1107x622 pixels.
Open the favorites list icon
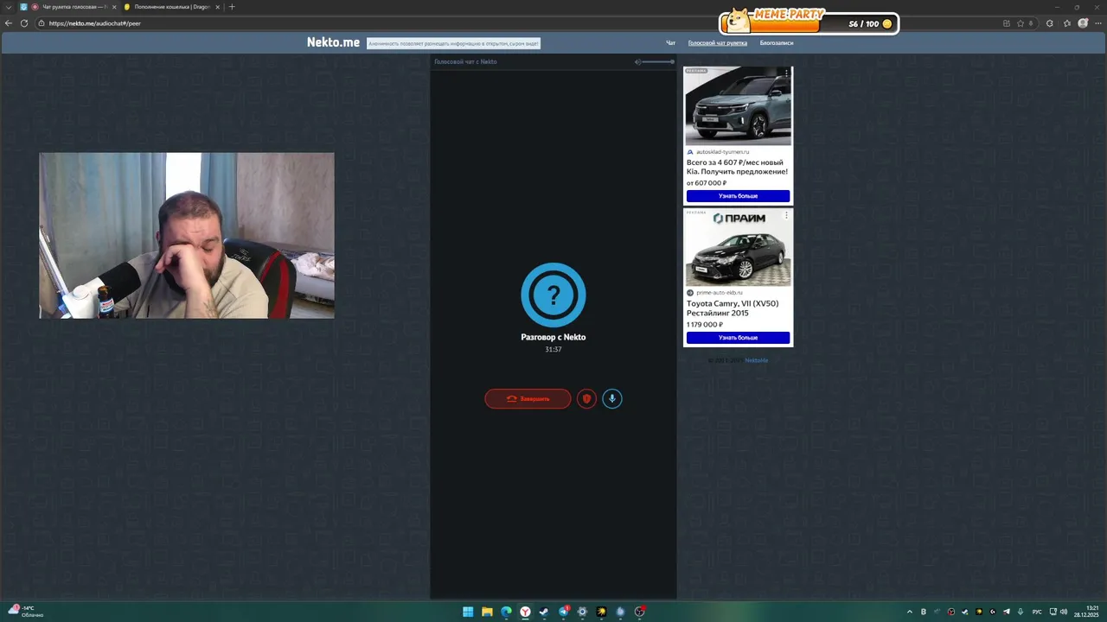[x=1067, y=23]
